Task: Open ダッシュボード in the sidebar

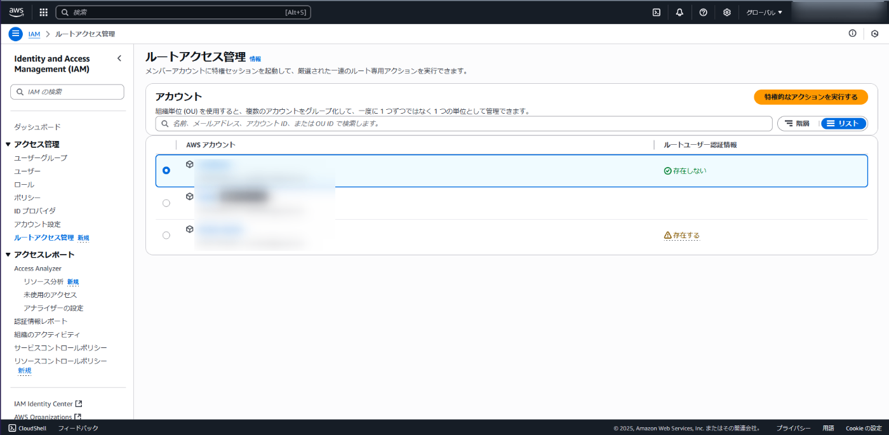Action: click(x=37, y=127)
